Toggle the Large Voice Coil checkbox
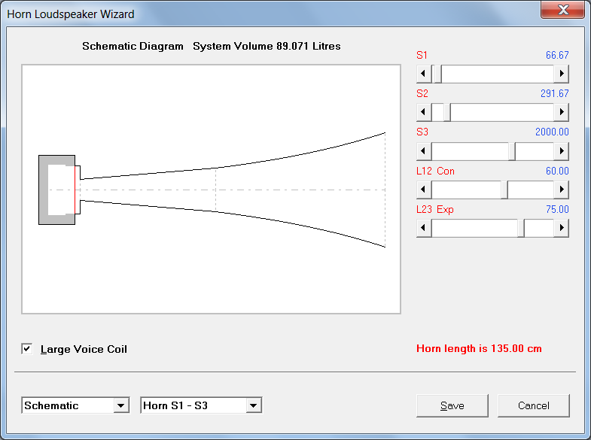This screenshot has height=440, width=591. point(27,349)
